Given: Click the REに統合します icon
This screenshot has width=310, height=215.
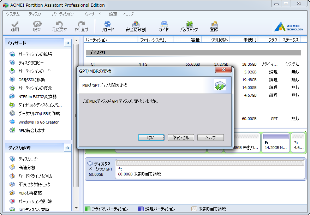Looking at the screenshot, I should [x=12, y=130].
